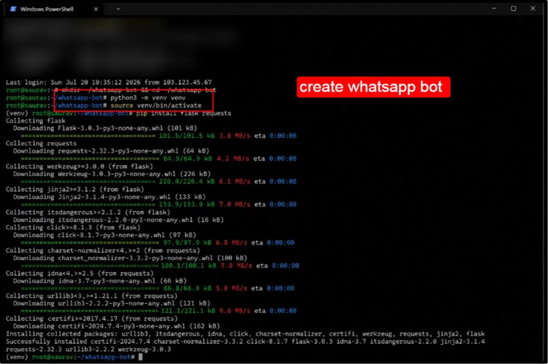Click the 'mkdir ~/whatsapp-bot' command line

pyautogui.click(x=111, y=90)
